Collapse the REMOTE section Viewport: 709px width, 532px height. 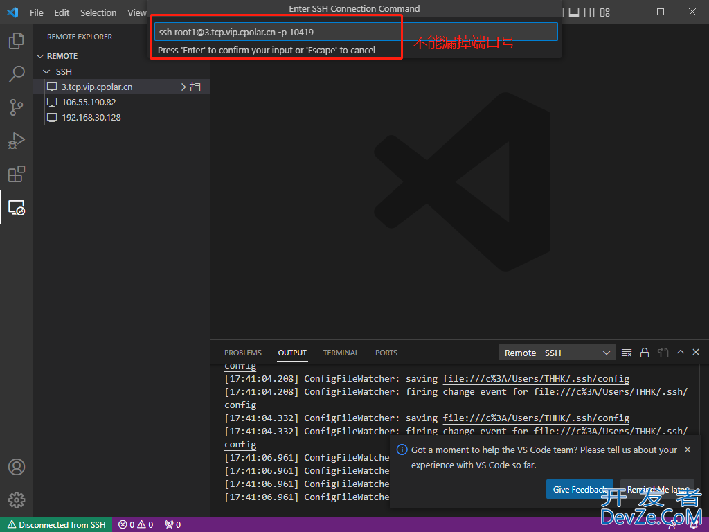pos(40,56)
